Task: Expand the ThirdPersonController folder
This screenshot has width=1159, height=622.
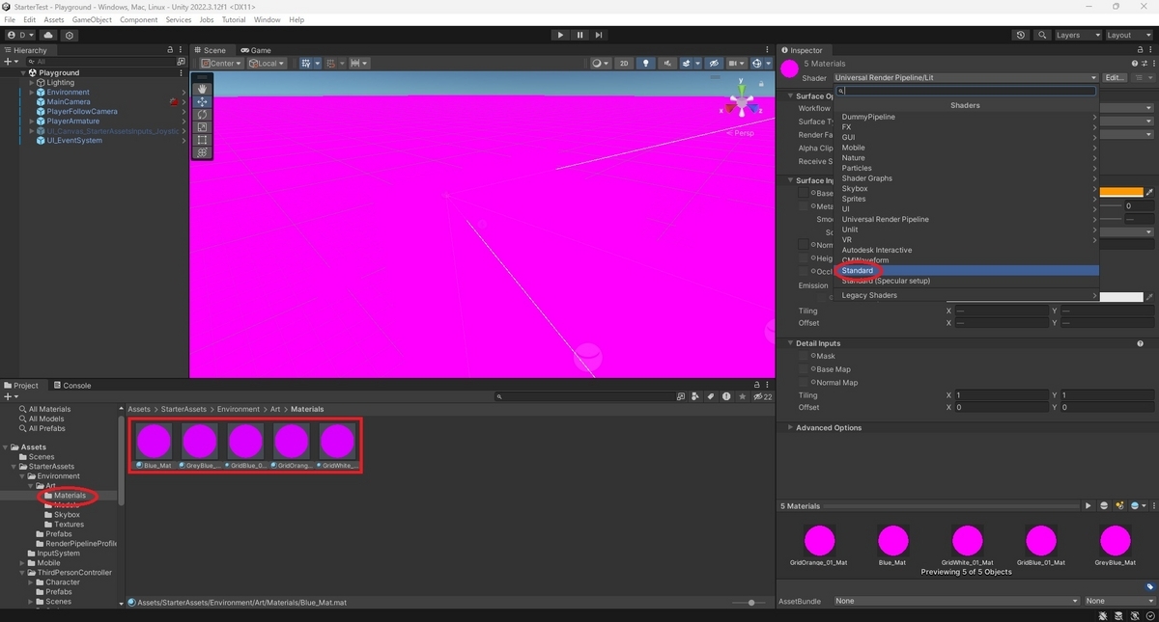Action: (x=24, y=573)
